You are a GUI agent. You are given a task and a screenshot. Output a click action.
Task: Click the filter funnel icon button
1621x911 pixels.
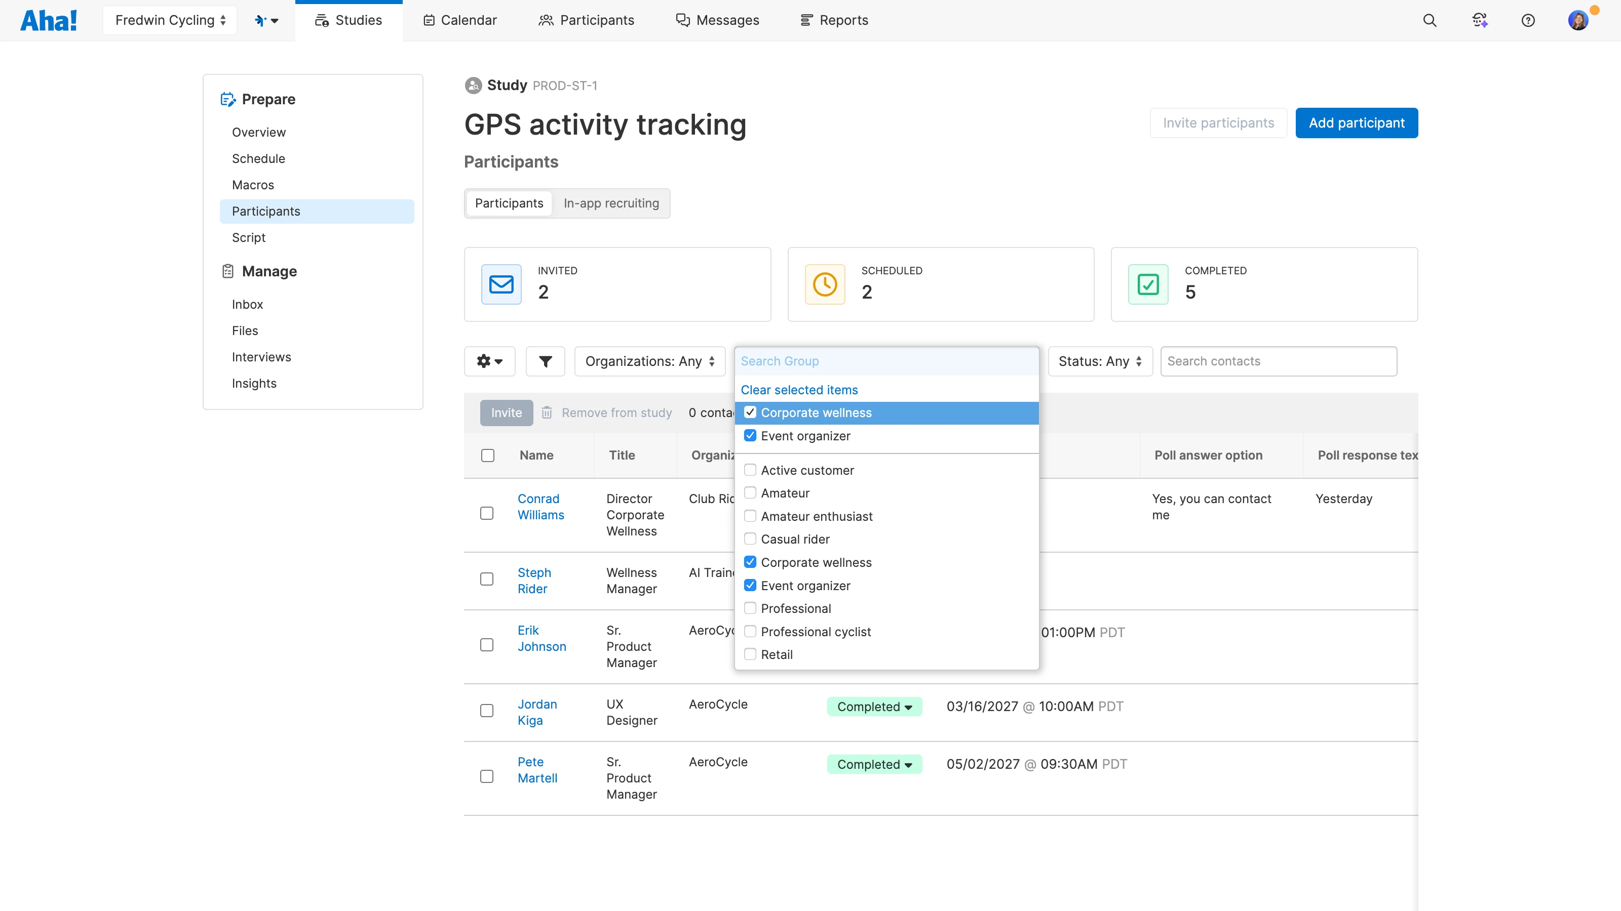coord(546,361)
